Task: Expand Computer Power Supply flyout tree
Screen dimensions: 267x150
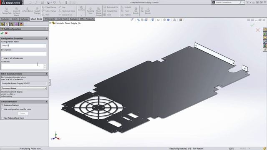Action: [x=50, y=23]
